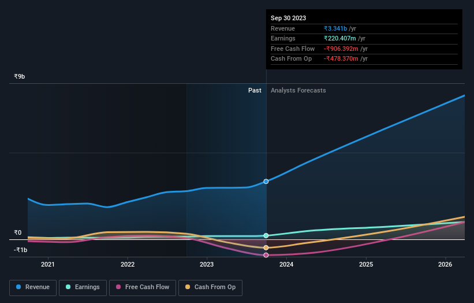
Task: Click the ₹3.341b revenue value in the tooltip
Action: click(x=335, y=28)
